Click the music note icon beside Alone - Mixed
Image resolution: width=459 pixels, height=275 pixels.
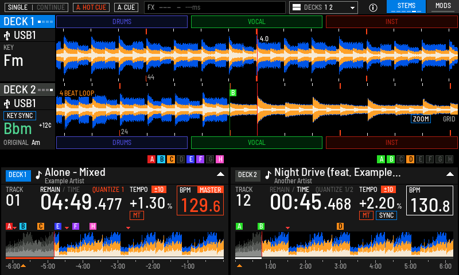point(38,175)
